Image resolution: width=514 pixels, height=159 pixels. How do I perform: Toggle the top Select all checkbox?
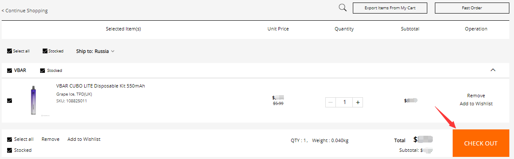tap(9, 51)
